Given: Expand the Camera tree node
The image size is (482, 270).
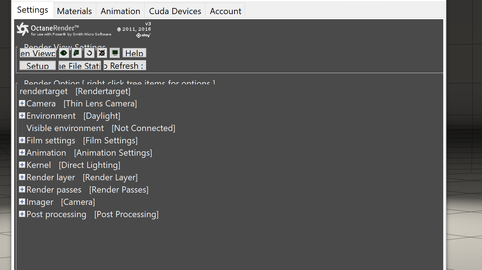Looking at the screenshot, I should coord(22,104).
